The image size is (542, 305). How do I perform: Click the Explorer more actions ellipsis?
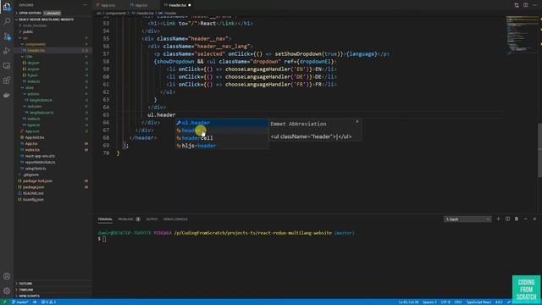tap(85, 5)
